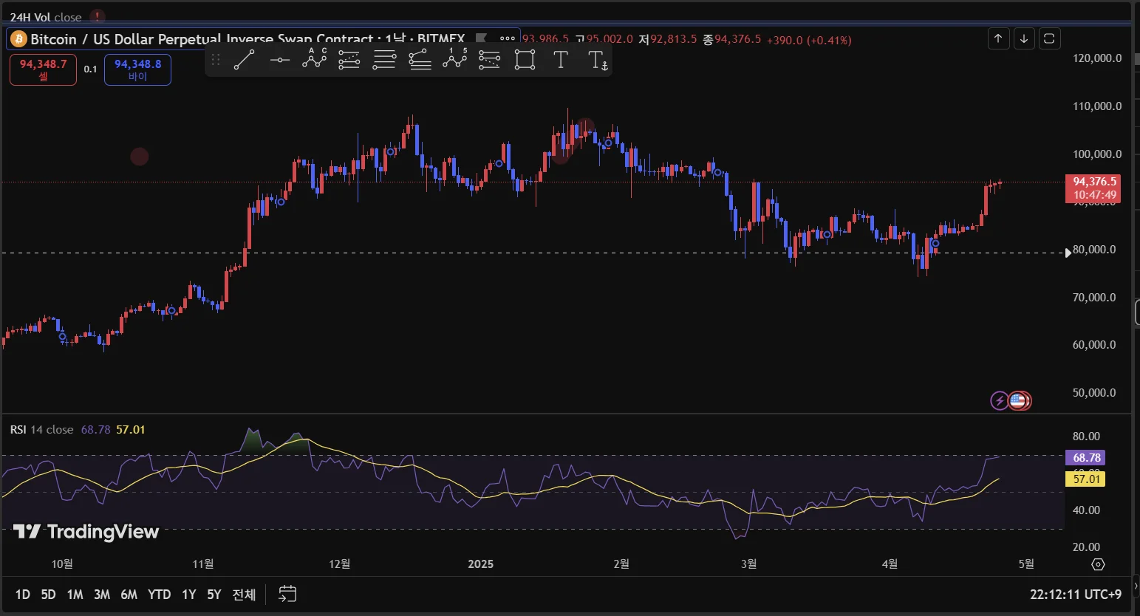Open chart axis settings gear icon
Viewport: 1140px width, 616px height.
[x=1098, y=564]
